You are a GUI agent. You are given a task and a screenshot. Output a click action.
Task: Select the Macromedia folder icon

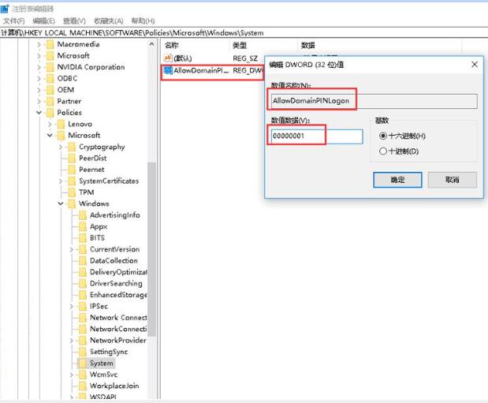click(50, 44)
